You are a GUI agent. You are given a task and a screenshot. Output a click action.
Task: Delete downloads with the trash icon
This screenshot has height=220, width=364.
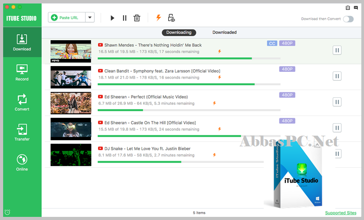[137, 18]
